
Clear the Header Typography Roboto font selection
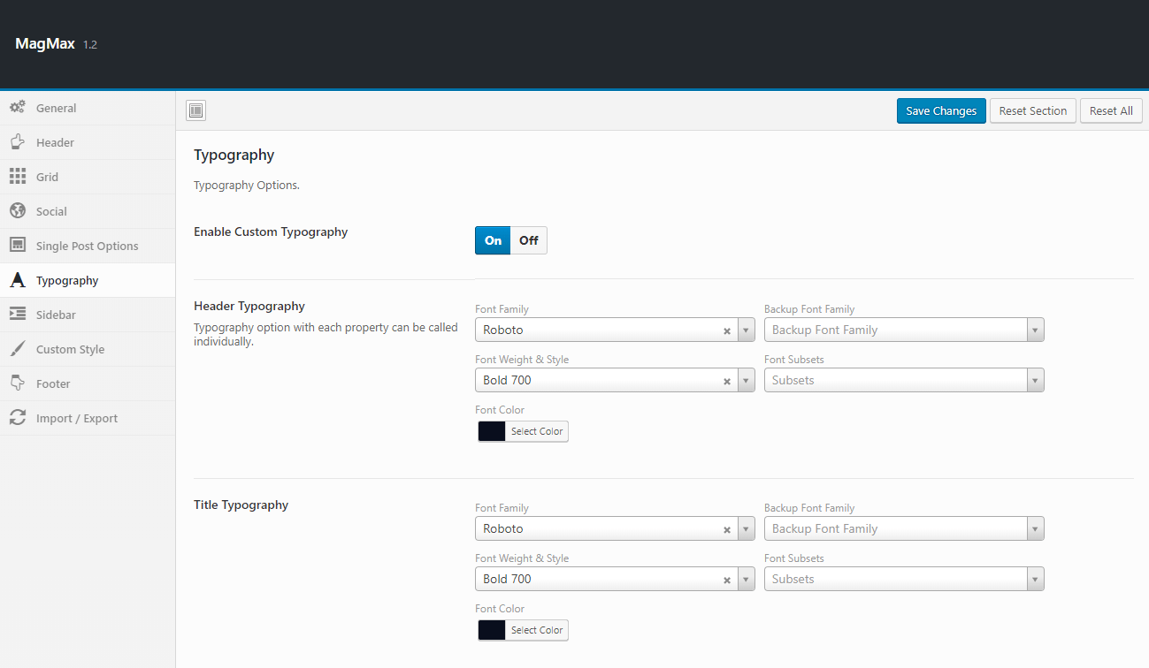pyautogui.click(x=727, y=330)
